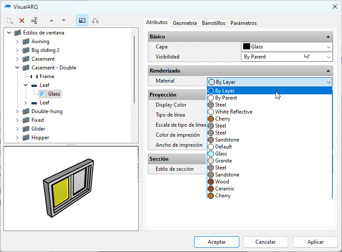Click the window 3D preview thumbnail

click(x=69, y=188)
